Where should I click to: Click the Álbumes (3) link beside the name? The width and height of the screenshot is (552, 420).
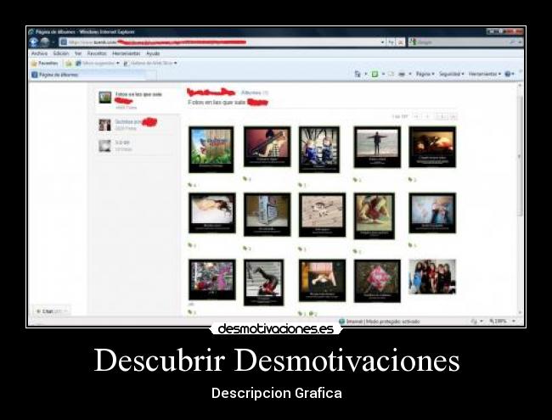(x=255, y=92)
